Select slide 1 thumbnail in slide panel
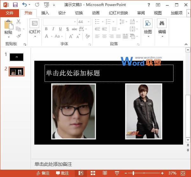This screenshot has width=191, height=177. coord(16,57)
